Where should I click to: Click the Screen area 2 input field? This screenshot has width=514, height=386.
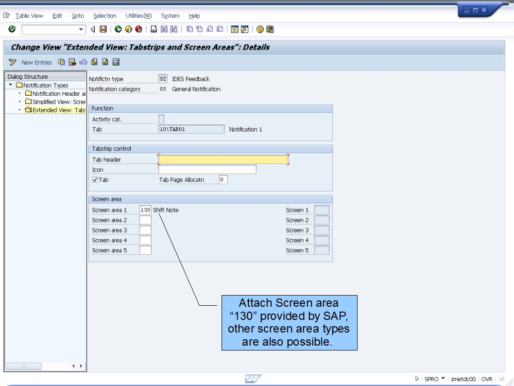click(145, 220)
